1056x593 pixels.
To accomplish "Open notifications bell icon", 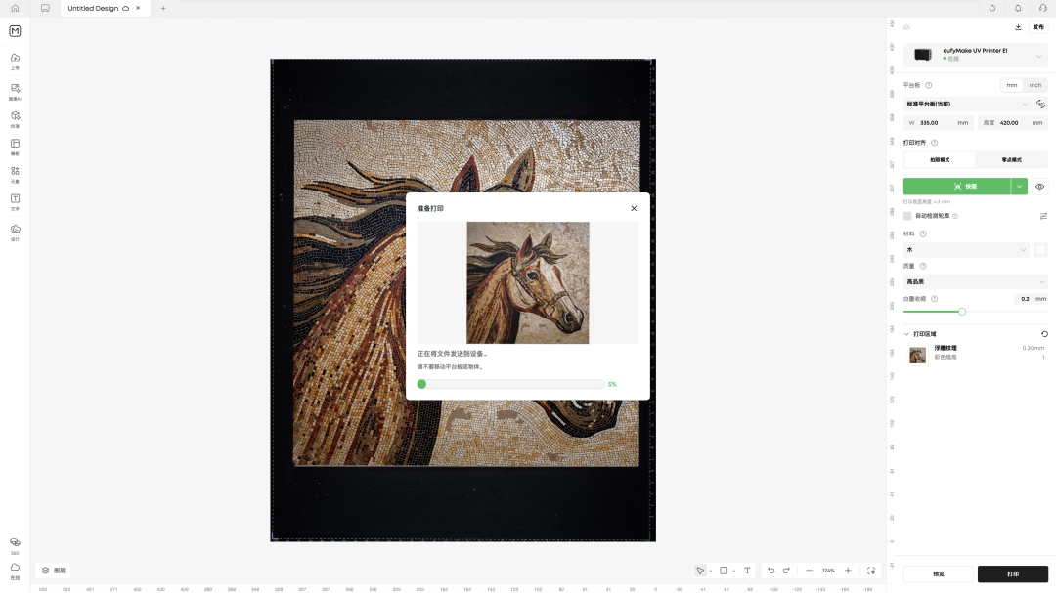I will 1018,8.
